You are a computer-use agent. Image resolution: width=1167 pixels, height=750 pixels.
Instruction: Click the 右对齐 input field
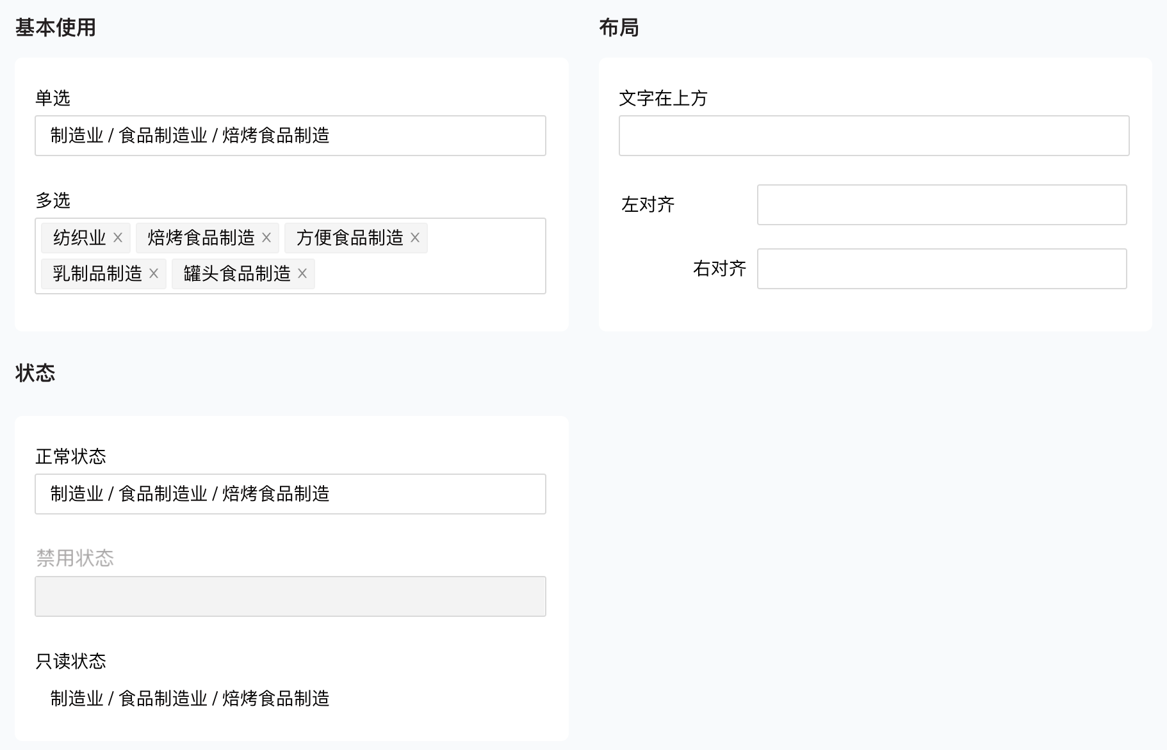click(942, 269)
